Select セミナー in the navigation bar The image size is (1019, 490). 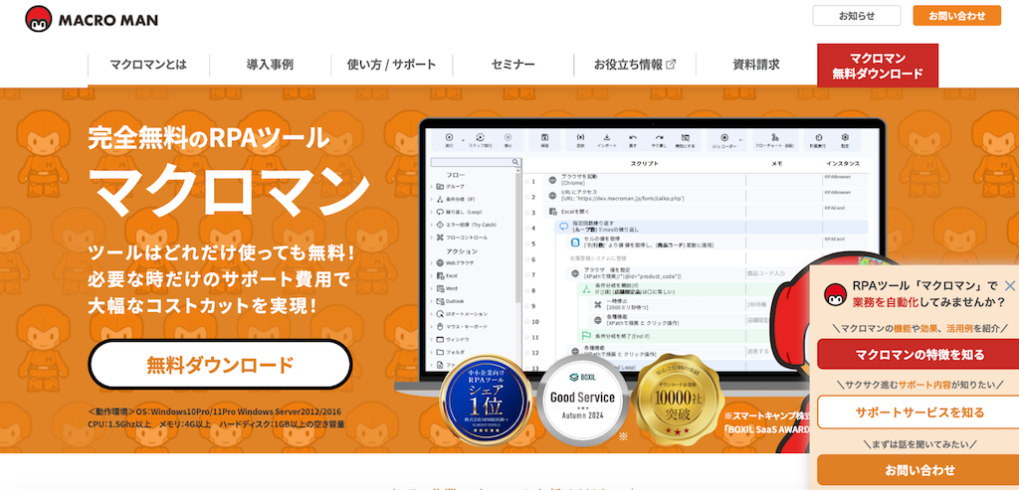coord(512,65)
